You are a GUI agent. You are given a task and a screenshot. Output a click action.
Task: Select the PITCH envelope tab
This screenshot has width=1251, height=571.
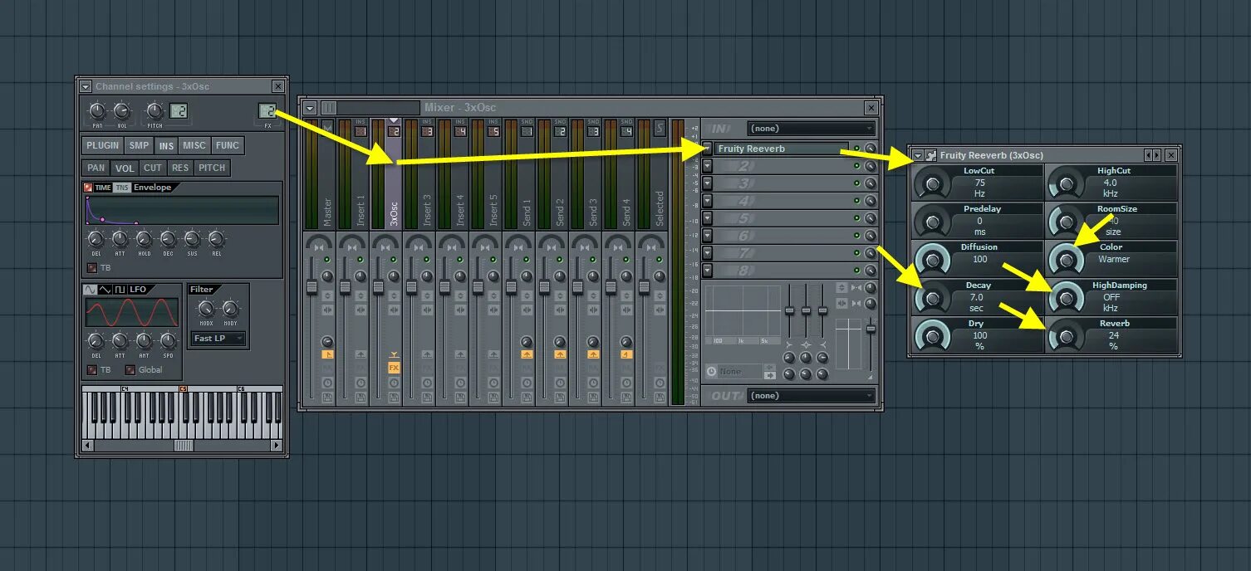pos(212,168)
